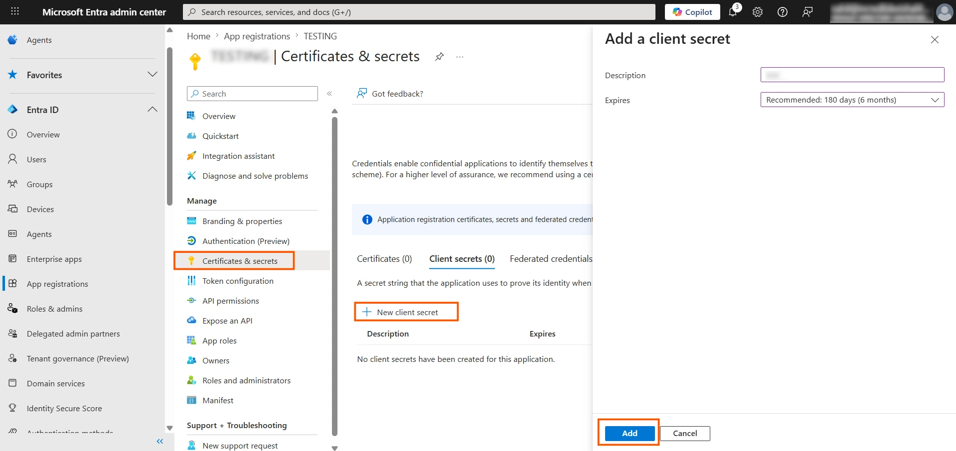Click the New support request icon

pos(191,445)
